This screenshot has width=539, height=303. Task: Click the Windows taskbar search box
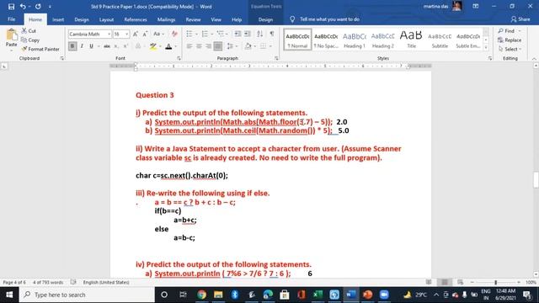[87, 295]
